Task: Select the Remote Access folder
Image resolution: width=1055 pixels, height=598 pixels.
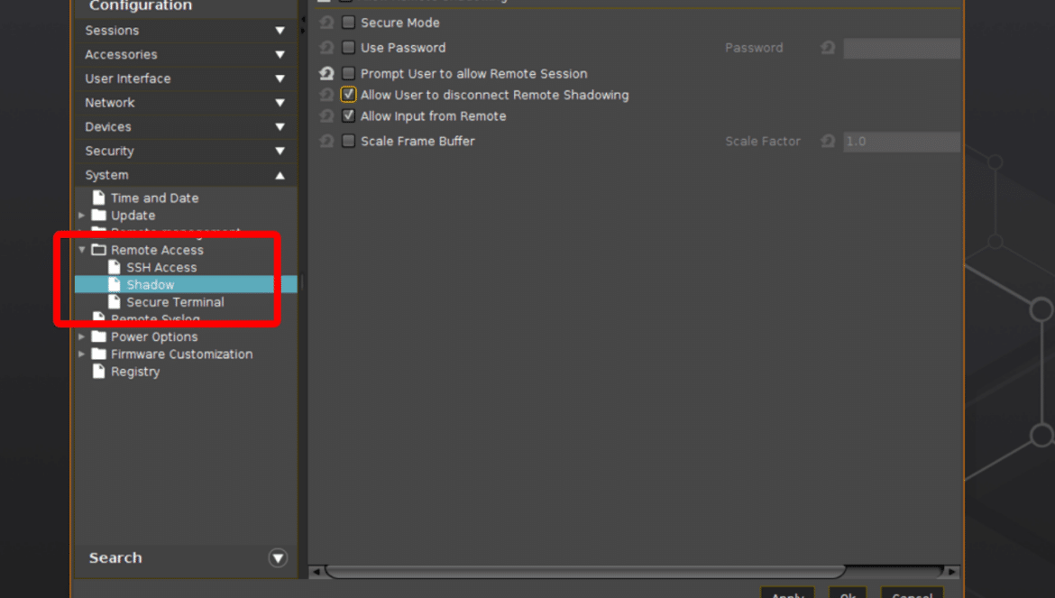Action: pyautogui.click(x=157, y=250)
